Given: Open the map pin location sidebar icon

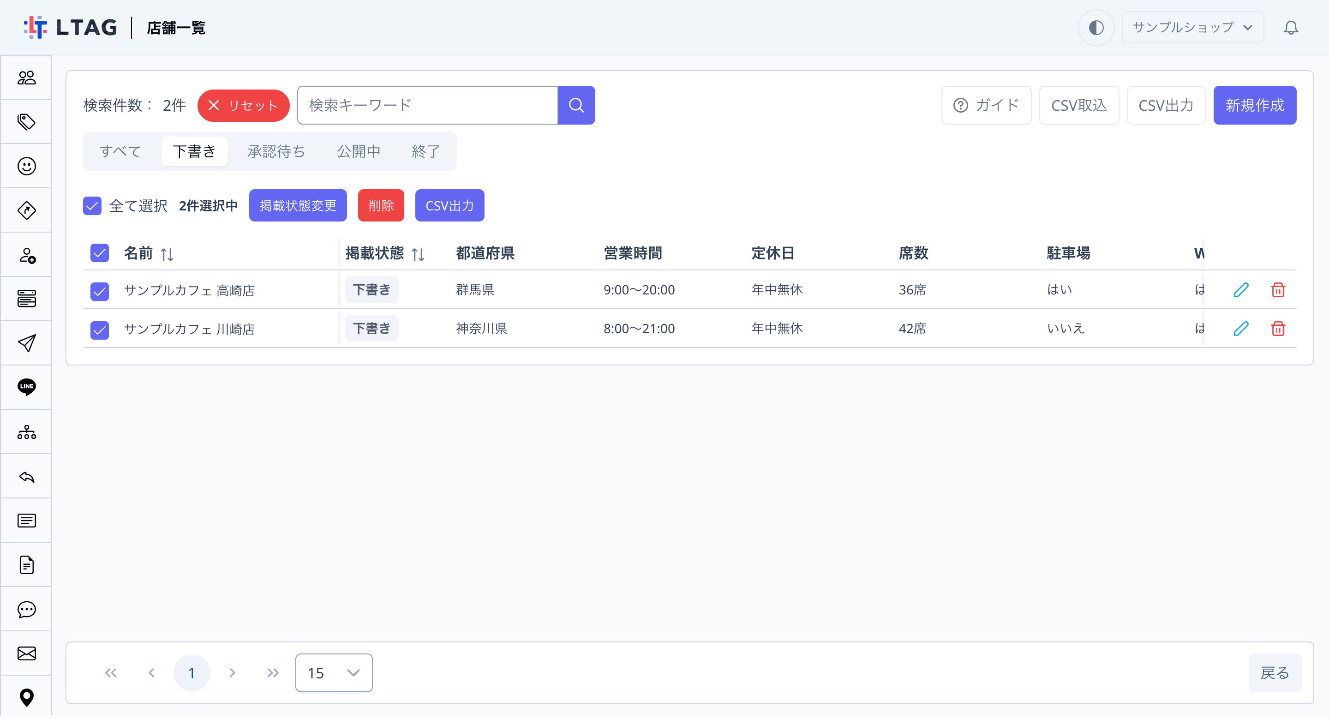Looking at the screenshot, I should tap(26, 697).
